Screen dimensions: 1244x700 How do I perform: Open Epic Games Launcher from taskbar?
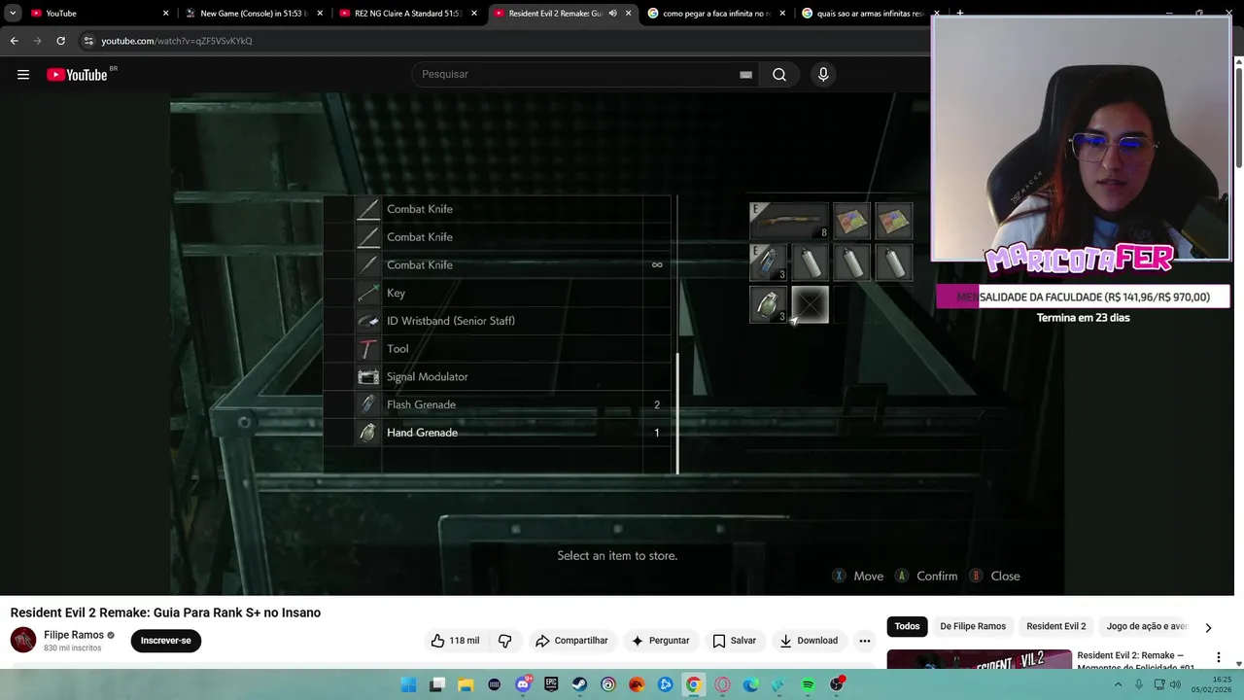pos(551,684)
